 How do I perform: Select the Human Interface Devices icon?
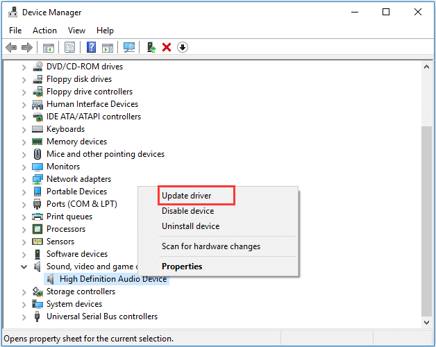pos(37,104)
